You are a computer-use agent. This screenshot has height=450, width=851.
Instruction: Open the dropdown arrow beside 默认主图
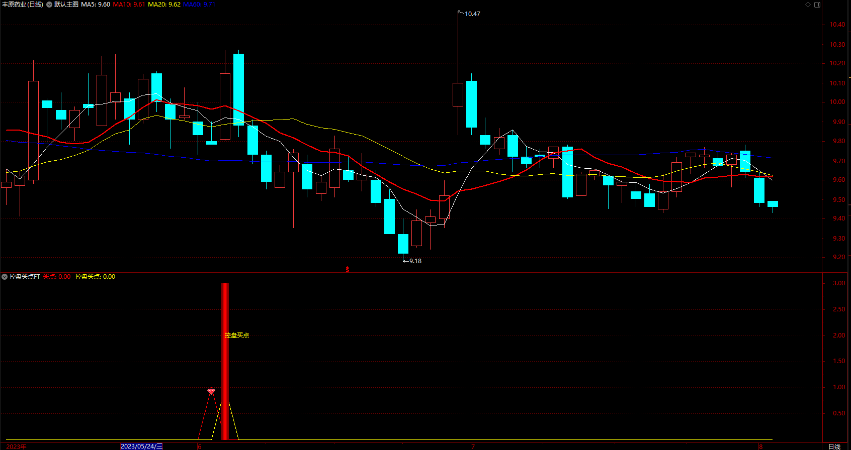click(49, 5)
